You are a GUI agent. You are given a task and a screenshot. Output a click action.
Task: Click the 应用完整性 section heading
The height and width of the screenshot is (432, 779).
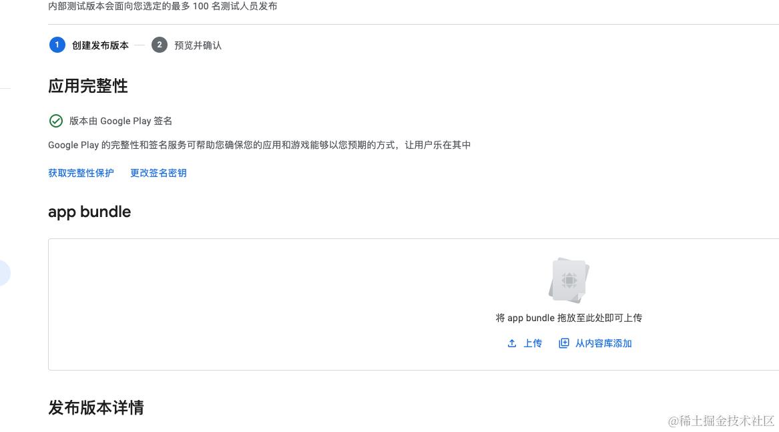[x=88, y=86]
